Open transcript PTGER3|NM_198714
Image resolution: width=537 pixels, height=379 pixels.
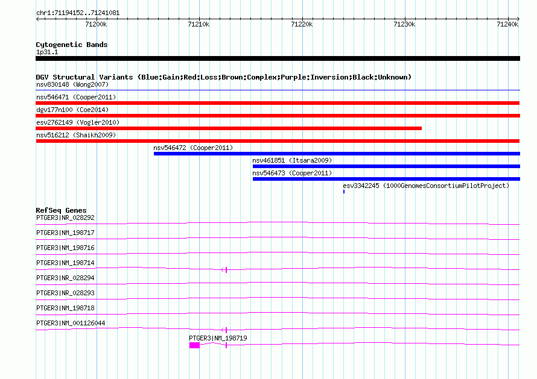(x=65, y=263)
